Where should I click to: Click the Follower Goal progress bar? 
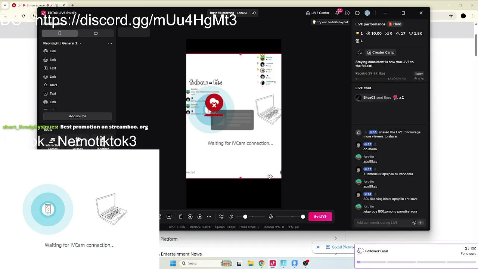click(416, 262)
